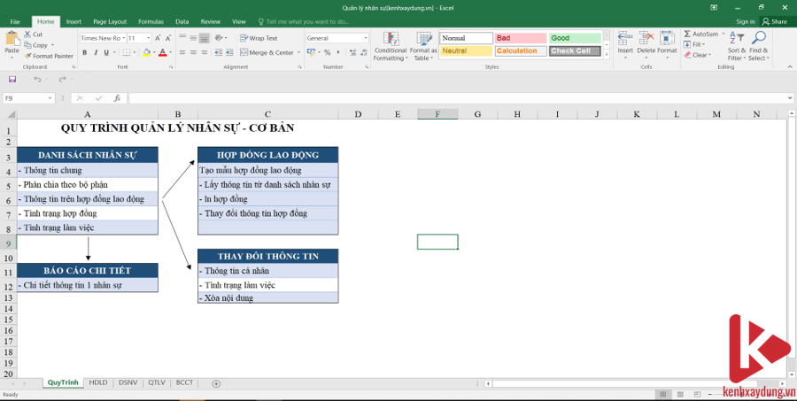Viewport: 797px width, 401px height.
Task: Open the General number format dropdown
Action: point(365,38)
